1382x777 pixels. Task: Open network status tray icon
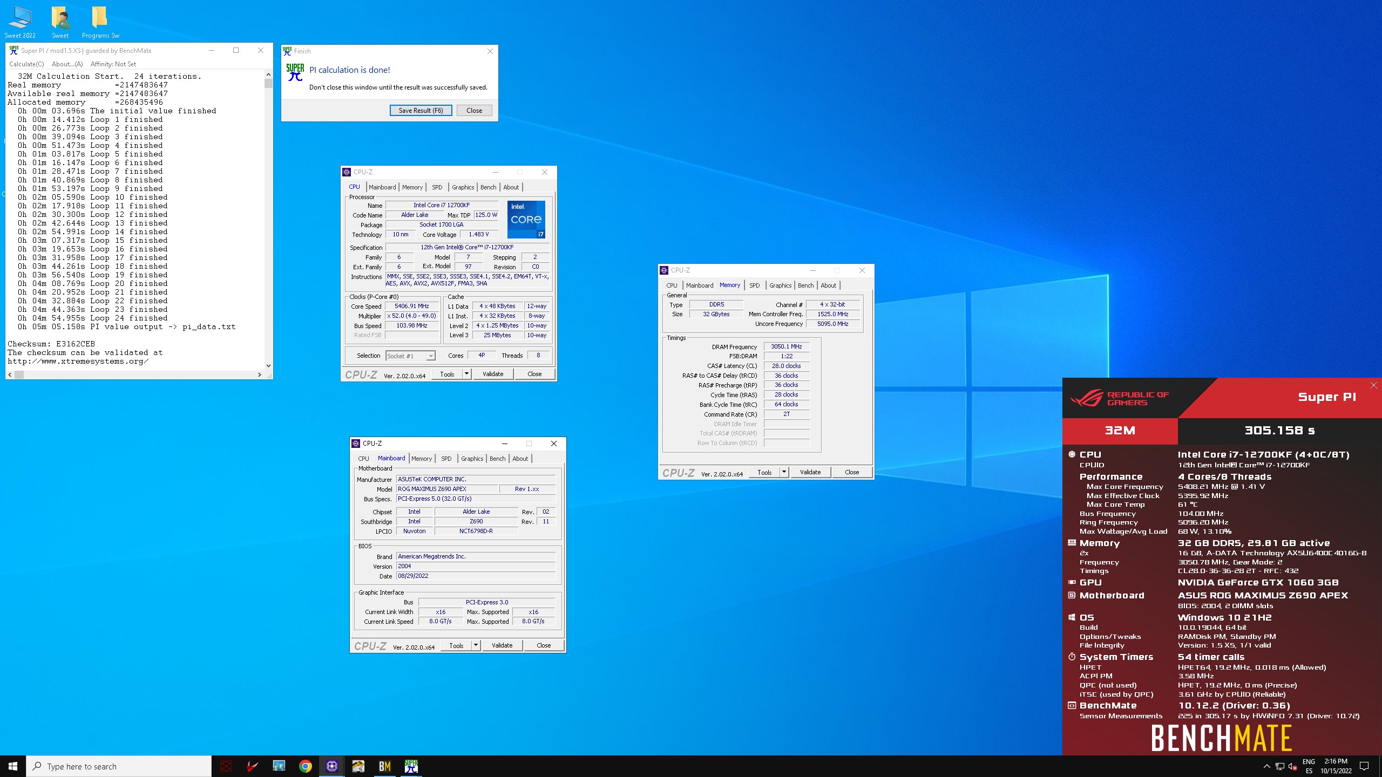point(1280,766)
